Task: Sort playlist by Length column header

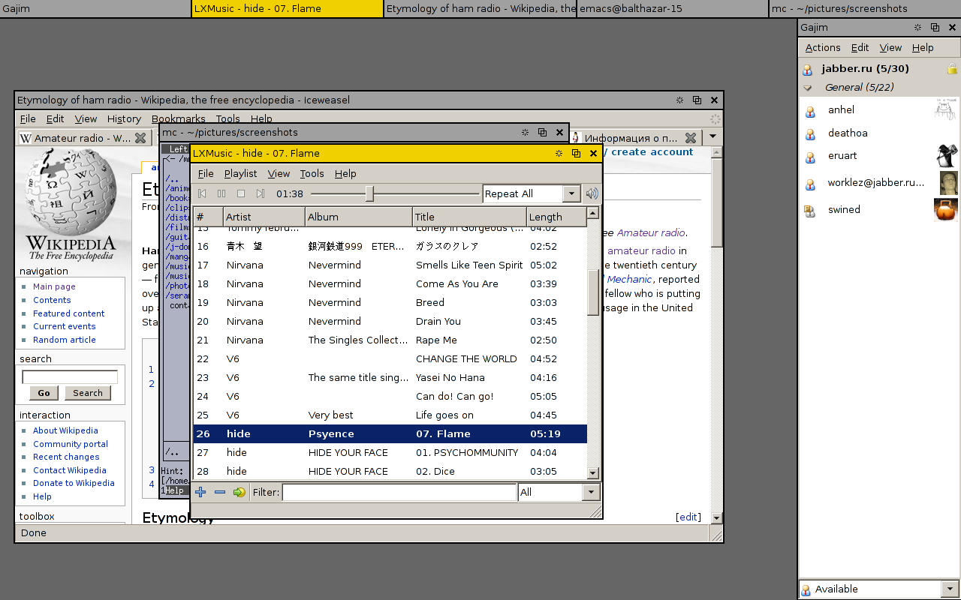Action: click(x=556, y=217)
